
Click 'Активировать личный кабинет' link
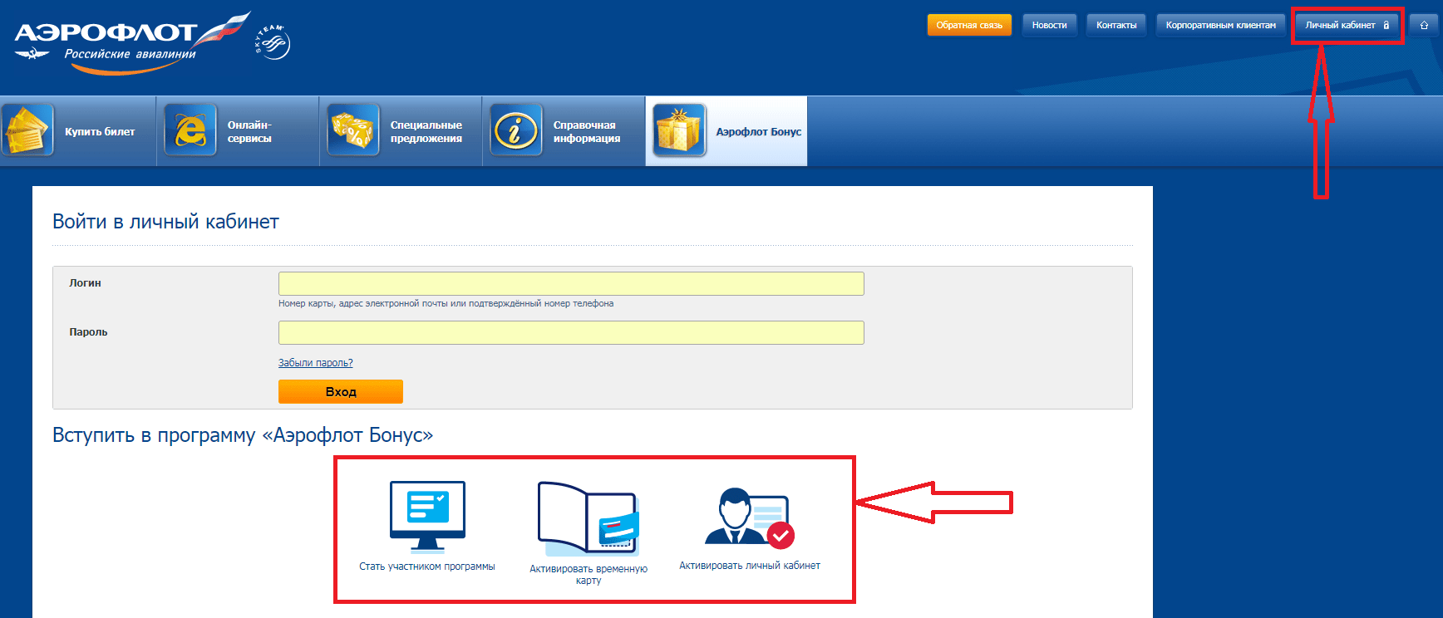[x=750, y=566]
